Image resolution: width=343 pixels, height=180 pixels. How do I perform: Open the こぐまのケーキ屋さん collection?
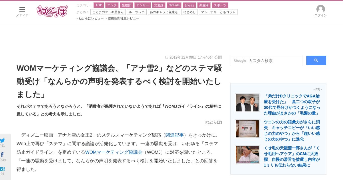[108, 12]
